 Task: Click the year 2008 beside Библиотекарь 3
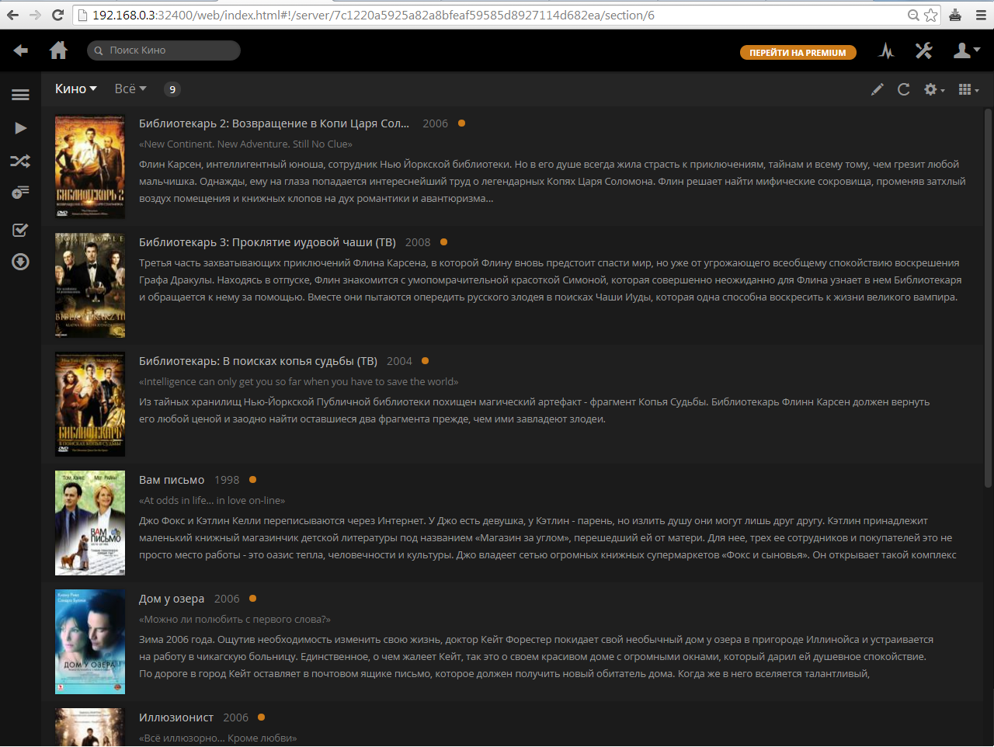click(418, 242)
